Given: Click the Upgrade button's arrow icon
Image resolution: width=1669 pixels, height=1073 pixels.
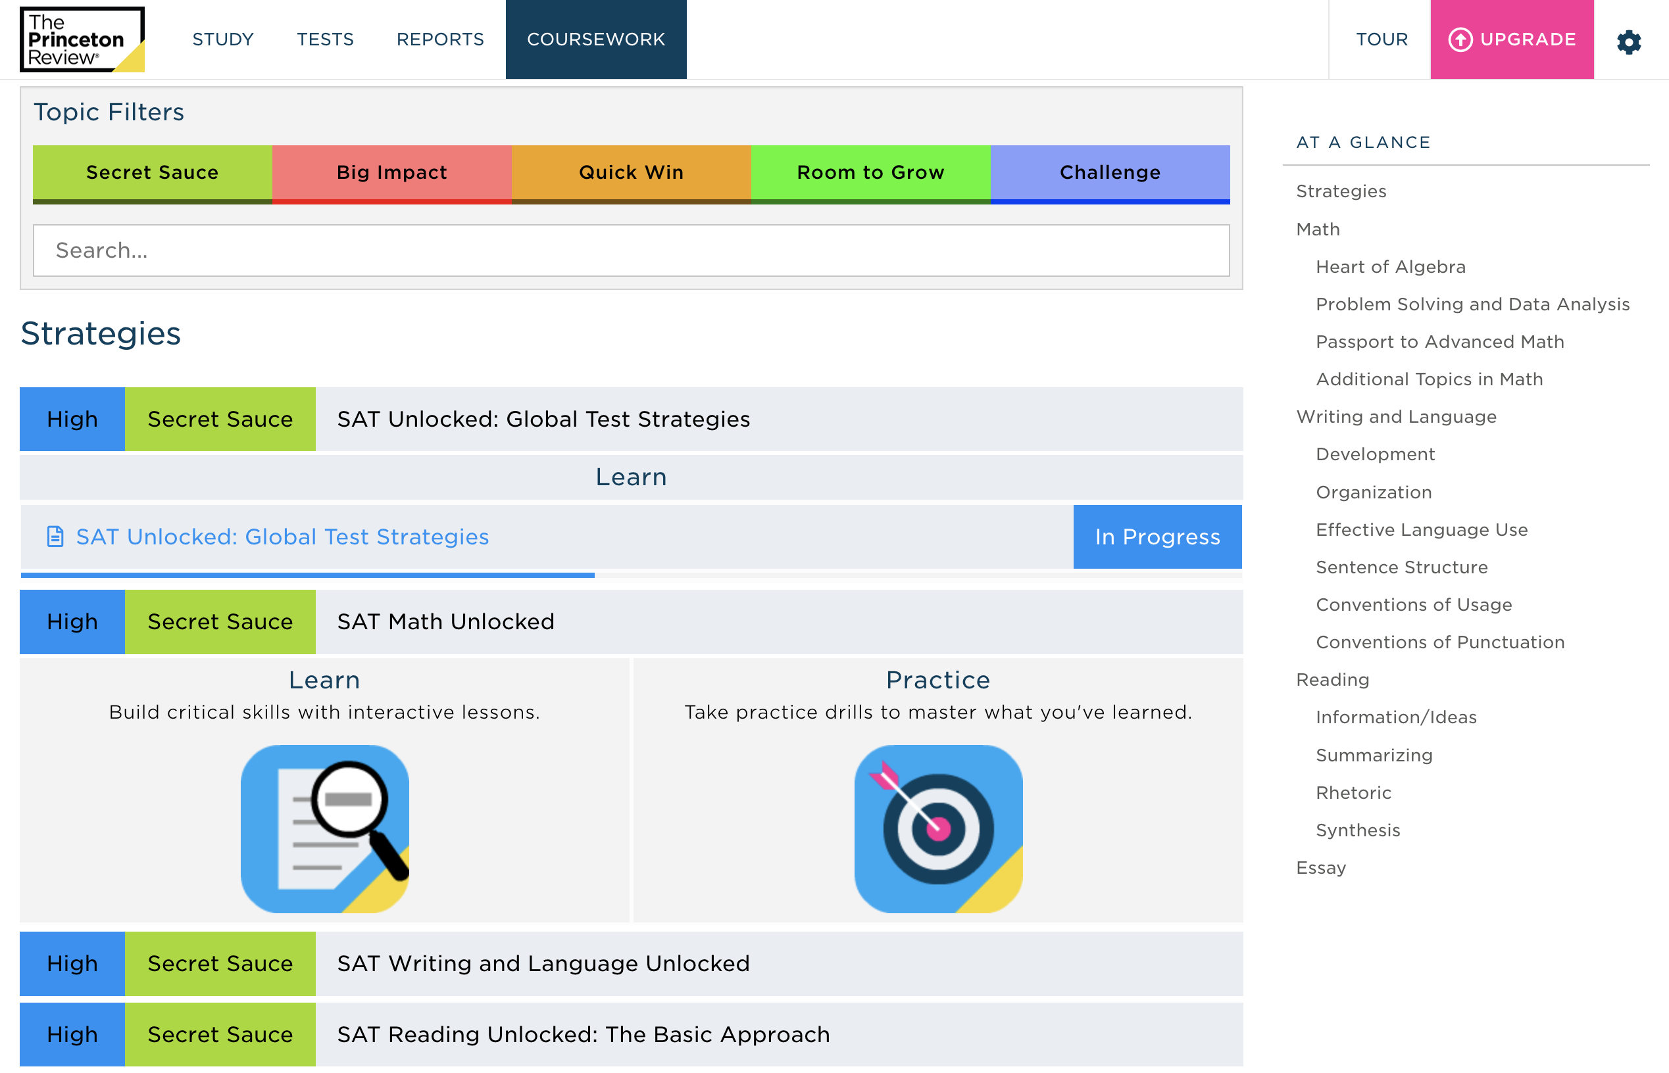Looking at the screenshot, I should 1460,39.
